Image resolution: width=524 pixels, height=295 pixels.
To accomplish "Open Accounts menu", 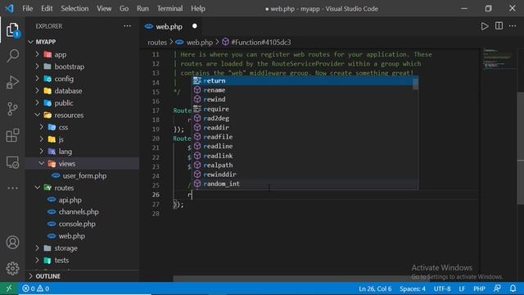I will click(x=13, y=243).
